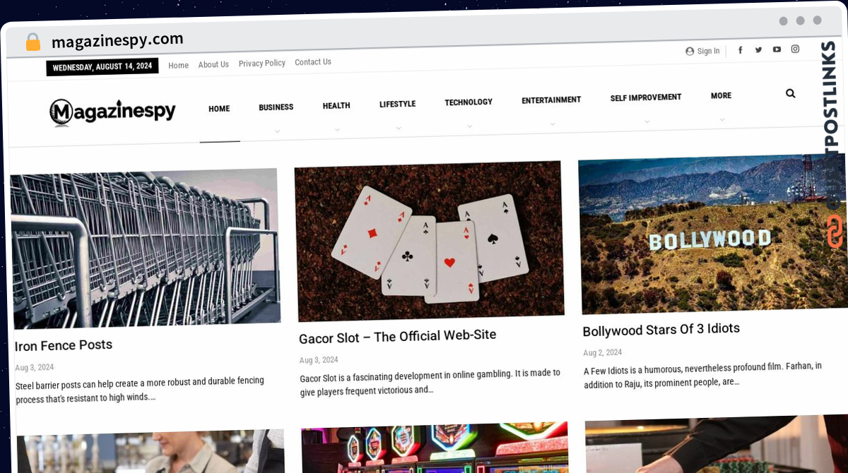Open the Twitter social icon

[758, 49]
